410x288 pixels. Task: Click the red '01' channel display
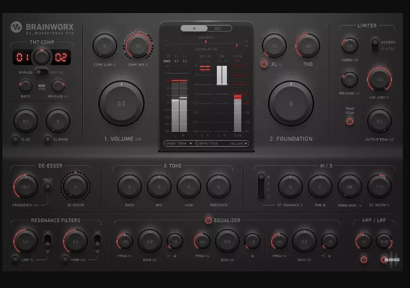(23, 58)
